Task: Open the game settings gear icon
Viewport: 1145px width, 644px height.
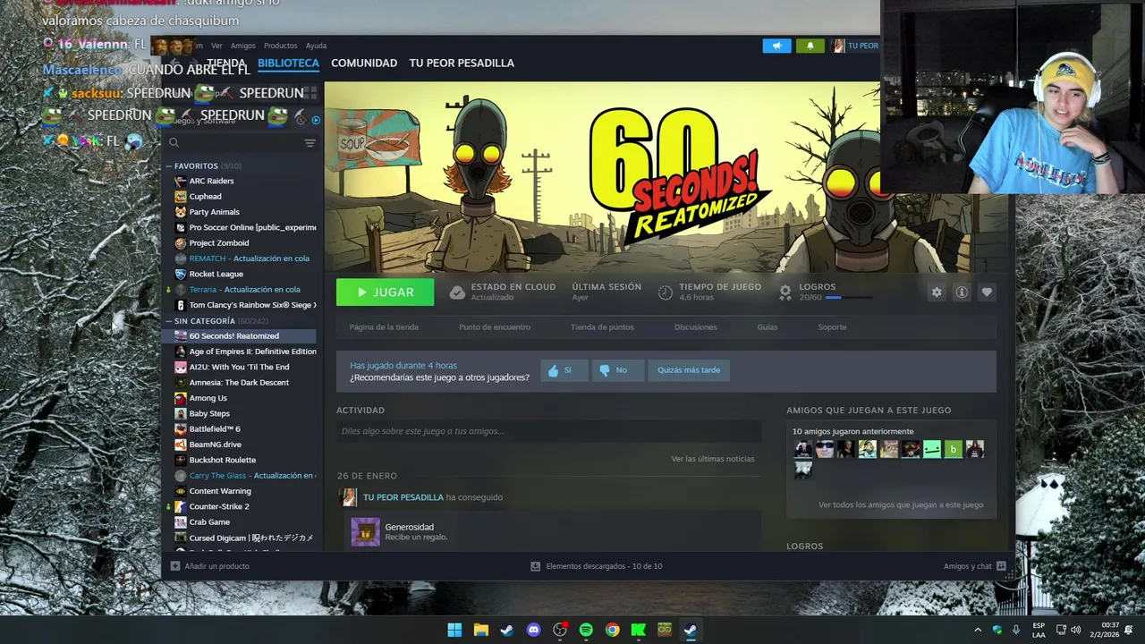Action: (937, 292)
